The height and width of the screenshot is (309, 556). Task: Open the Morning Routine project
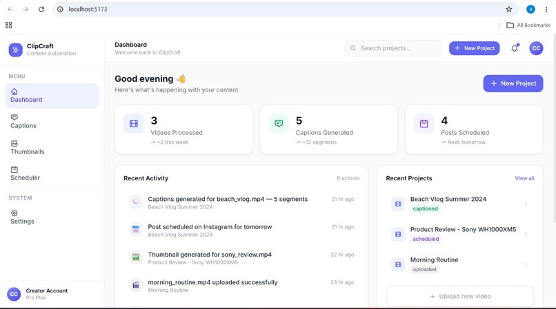[x=460, y=265]
